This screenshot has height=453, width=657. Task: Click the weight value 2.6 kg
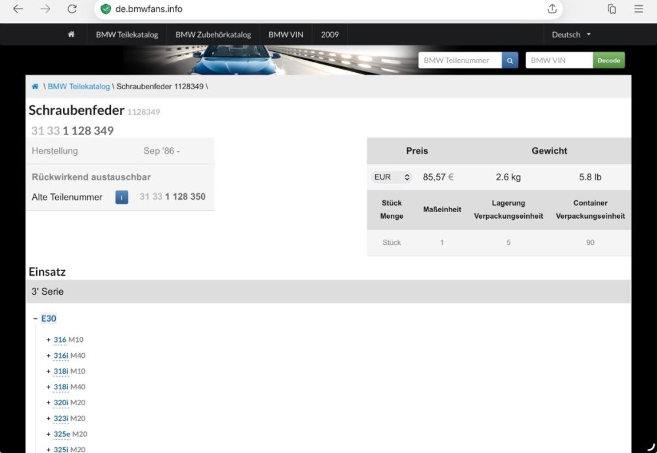509,177
